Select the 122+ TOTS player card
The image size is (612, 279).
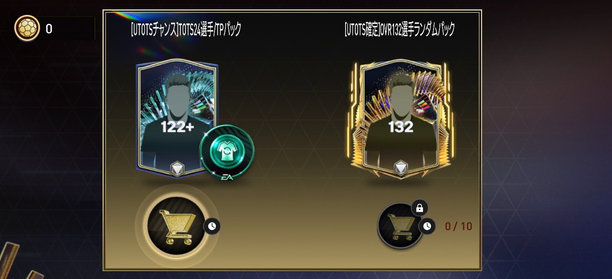177,118
